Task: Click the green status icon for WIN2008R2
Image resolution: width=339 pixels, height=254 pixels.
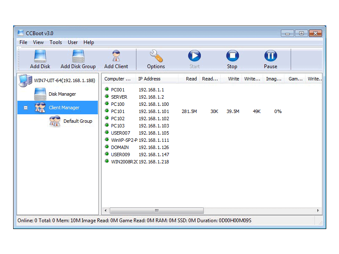Action: click(x=107, y=161)
